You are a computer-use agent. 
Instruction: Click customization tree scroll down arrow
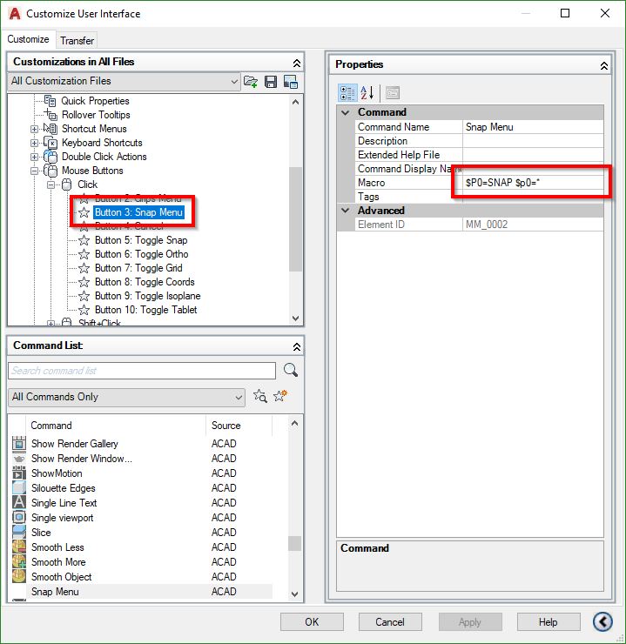click(x=295, y=319)
